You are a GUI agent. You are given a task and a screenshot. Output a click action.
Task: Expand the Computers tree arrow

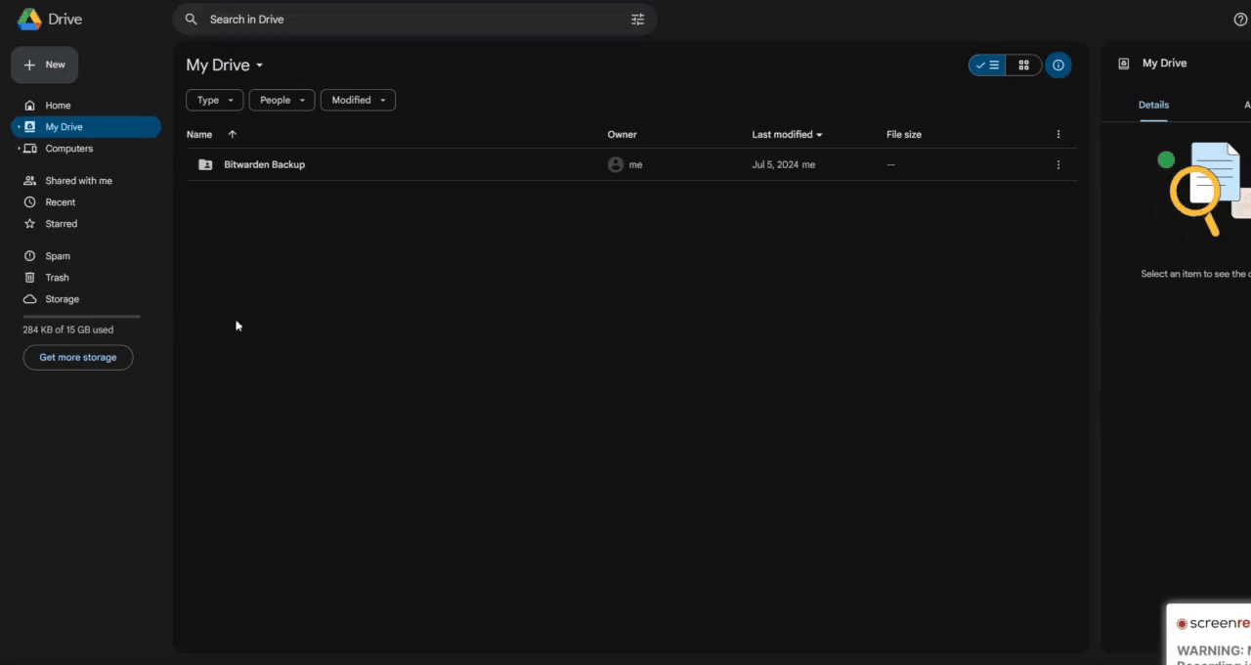coord(19,149)
